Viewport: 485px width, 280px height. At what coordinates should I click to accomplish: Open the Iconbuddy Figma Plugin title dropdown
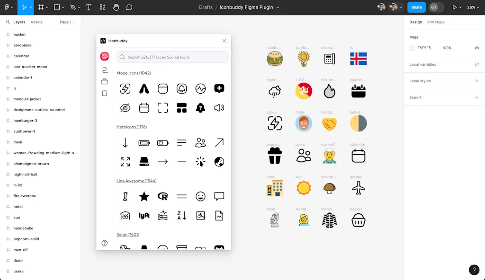pos(277,7)
